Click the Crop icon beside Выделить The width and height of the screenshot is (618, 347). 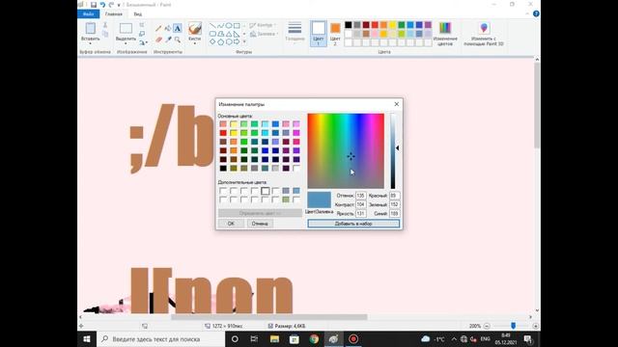point(142,25)
